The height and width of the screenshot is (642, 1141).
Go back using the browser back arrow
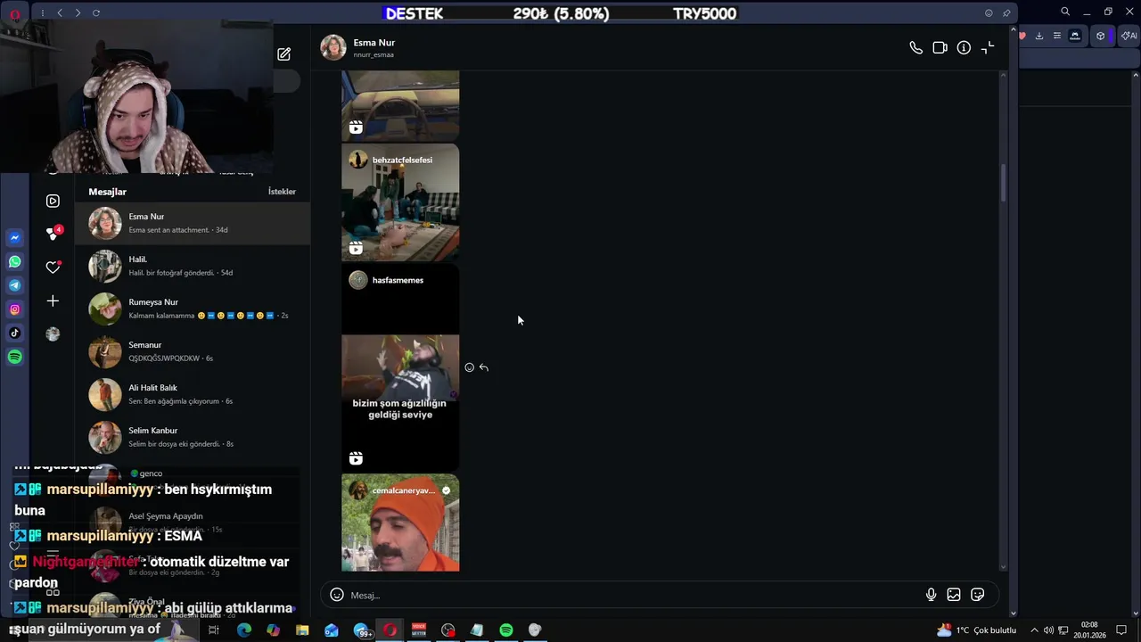60,13
